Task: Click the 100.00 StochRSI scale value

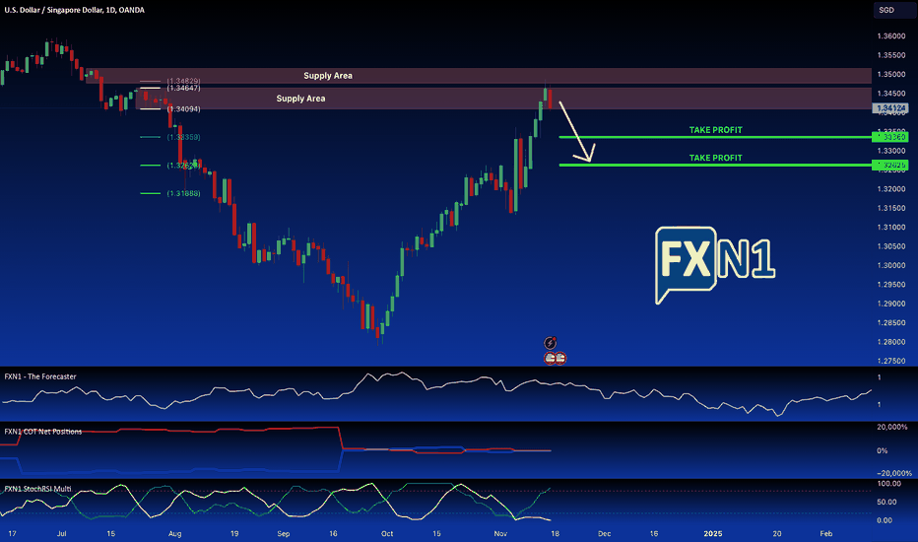Action: (x=888, y=484)
